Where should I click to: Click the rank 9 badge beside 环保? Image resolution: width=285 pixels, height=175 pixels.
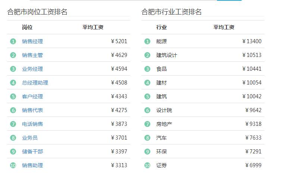point(147,152)
